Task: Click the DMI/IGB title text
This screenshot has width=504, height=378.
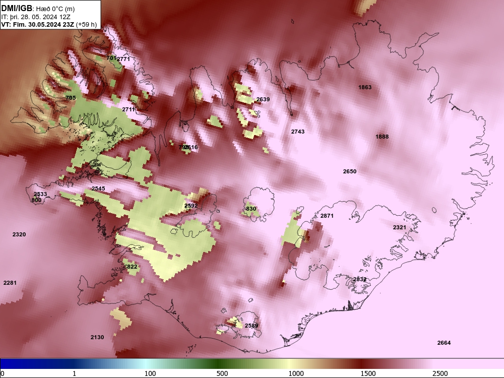Action: 17,8
